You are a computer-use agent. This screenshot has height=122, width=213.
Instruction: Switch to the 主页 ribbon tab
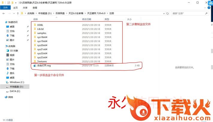[15, 8]
